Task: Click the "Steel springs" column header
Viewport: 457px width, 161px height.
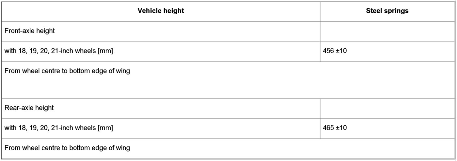Action: coord(387,11)
